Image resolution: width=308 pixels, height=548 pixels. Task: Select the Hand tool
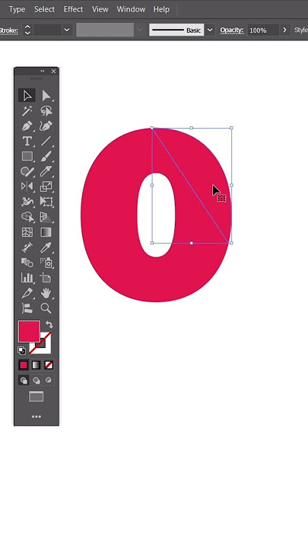(x=46, y=293)
